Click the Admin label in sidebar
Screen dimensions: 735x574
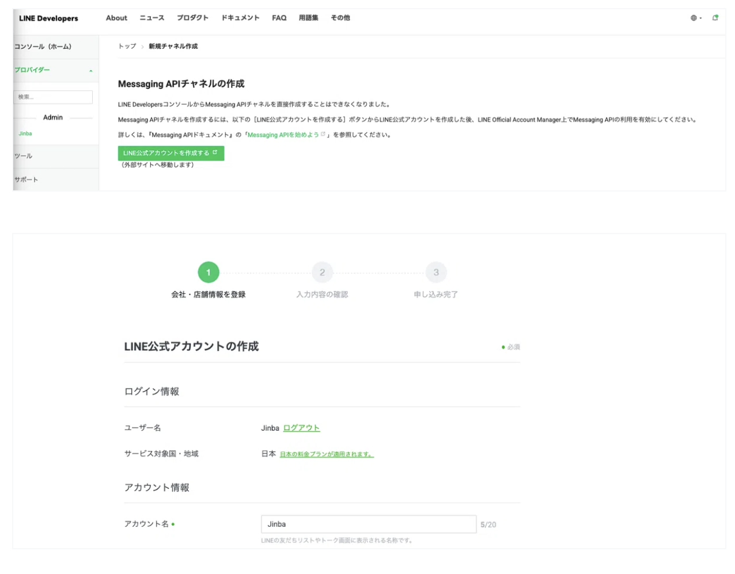click(x=53, y=117)
